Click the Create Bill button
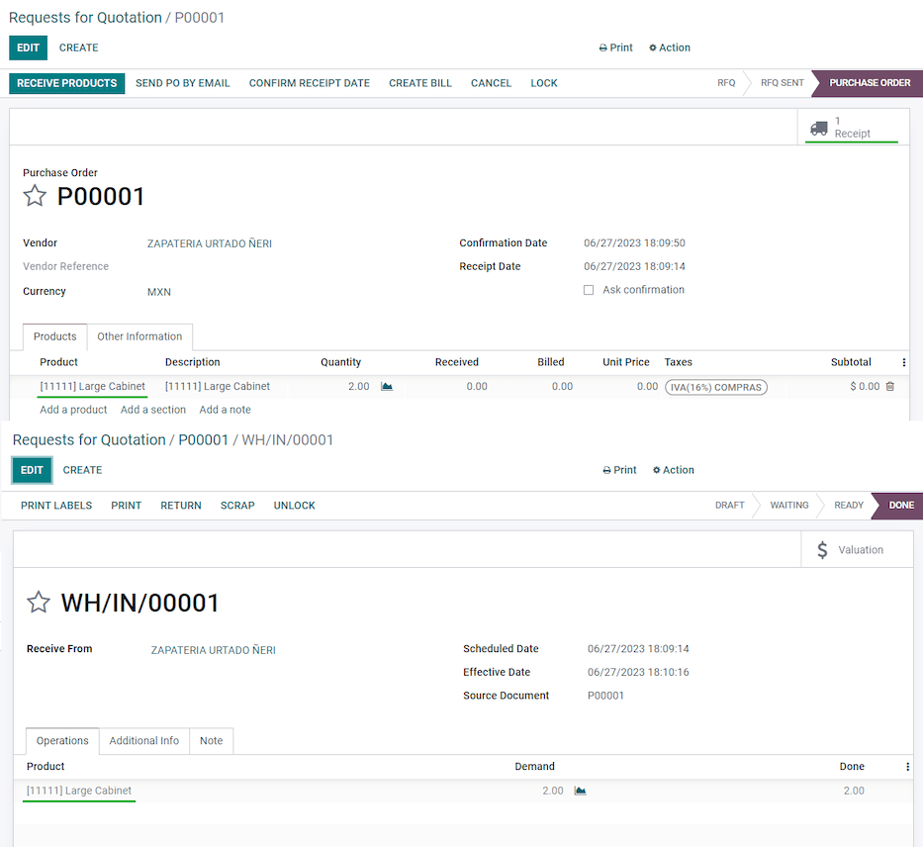This screenshot has height=847, width=923. coord(420,83)
